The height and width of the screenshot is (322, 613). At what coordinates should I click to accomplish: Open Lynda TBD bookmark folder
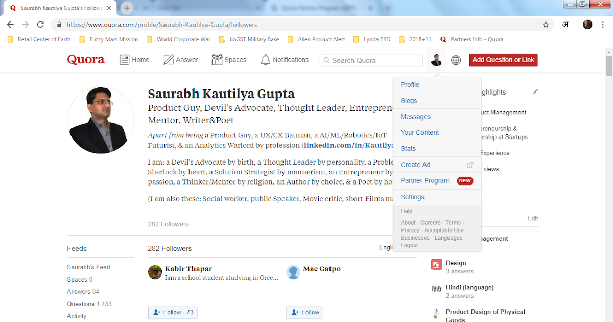point(372,39)
